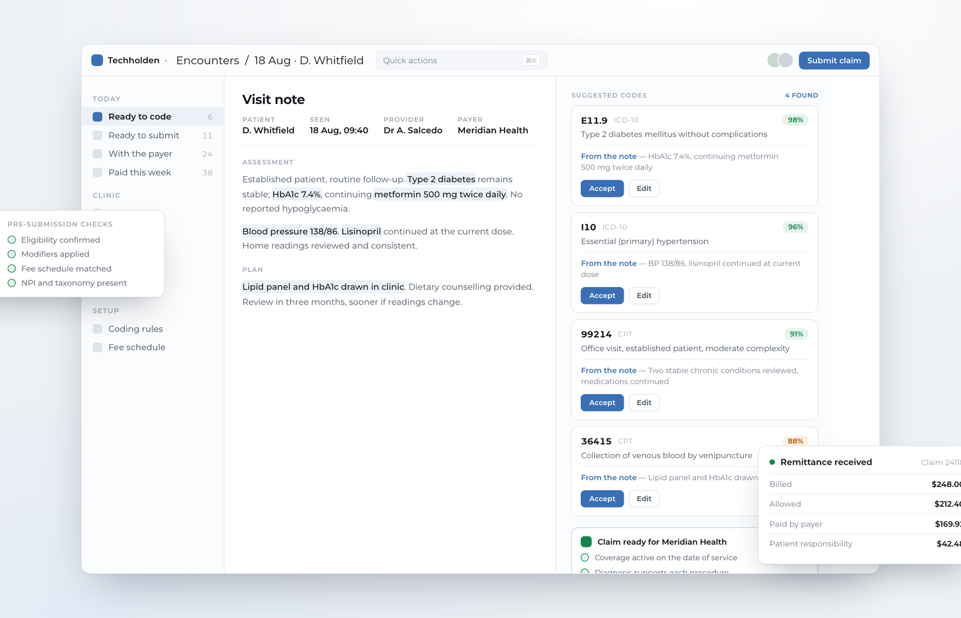Edit the I10 code suggestion
This screenshot has width=961, height=618.
click(644, 295)
